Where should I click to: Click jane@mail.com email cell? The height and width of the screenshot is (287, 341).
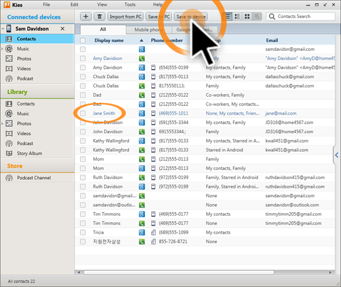[281, 113]
